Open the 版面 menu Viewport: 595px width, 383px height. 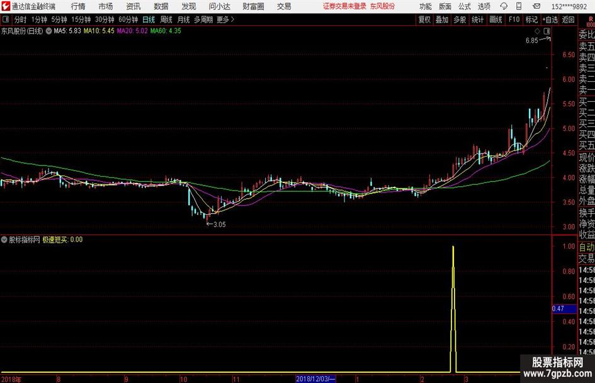445,6
